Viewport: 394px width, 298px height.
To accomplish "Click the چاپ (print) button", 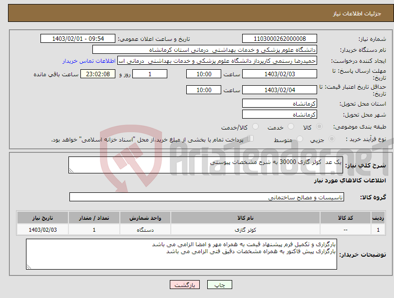I will click(x=219, y=285).
